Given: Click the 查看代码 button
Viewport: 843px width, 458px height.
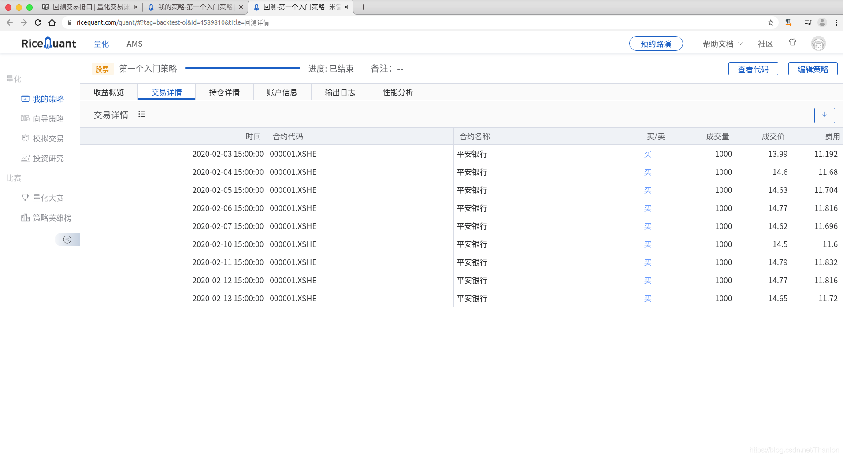Looking at the screenshot, I should click(753, 69).
